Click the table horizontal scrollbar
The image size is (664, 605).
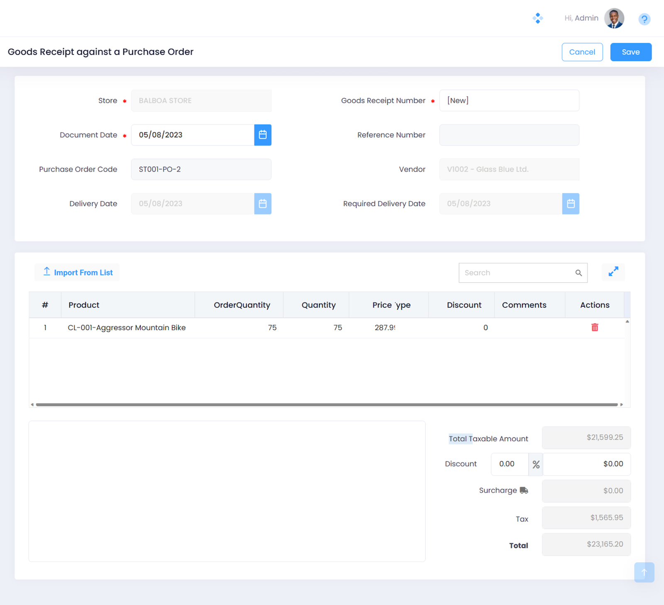pyautogui.click(x=327, y=405)
